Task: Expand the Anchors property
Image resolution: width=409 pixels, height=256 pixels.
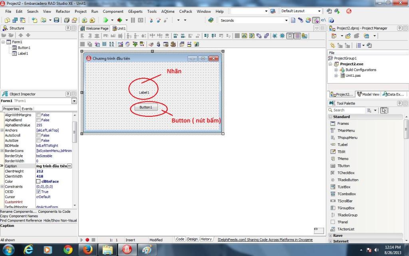Action: [x=2, y=130]
